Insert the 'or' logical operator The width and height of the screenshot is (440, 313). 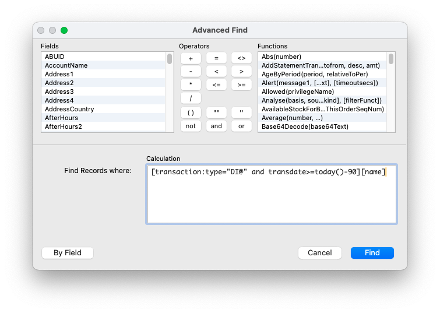coord(241,126)
